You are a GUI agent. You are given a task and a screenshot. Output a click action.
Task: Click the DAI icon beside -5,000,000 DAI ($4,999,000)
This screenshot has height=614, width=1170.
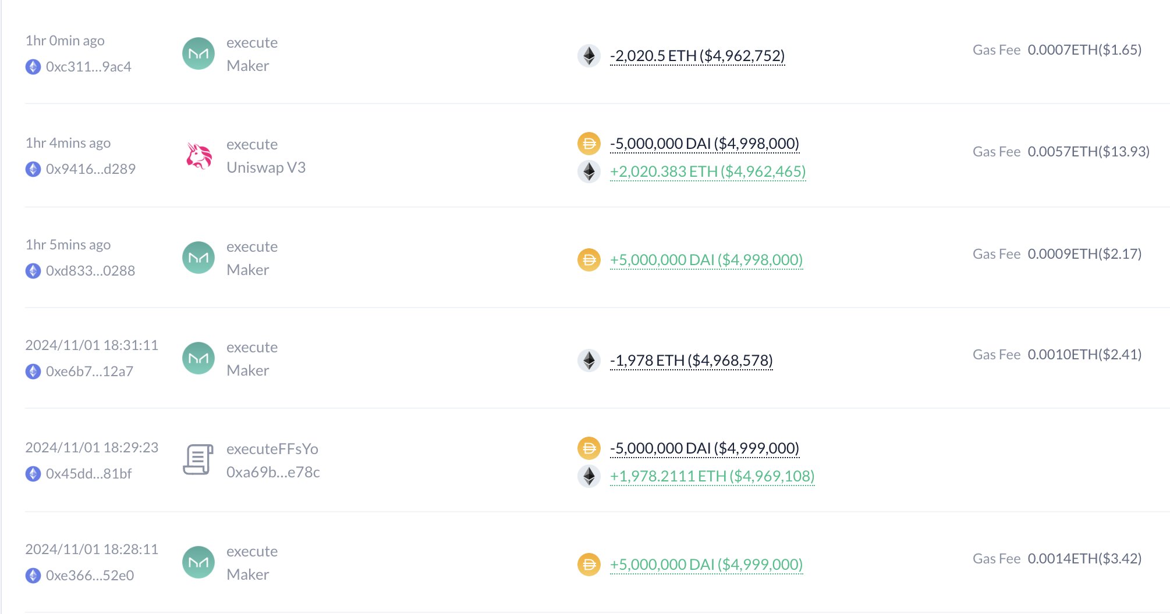click(588, 448)
